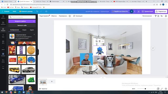This screenshot has height=94, width=168.
Task: Open the Templates sidebar panel
Action: click(x=3, y=17)
